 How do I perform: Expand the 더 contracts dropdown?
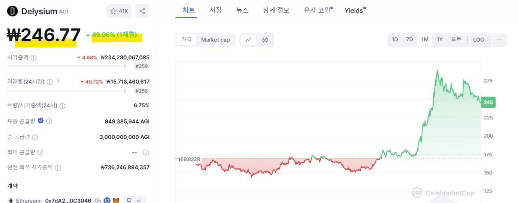[x=134, y=200]
